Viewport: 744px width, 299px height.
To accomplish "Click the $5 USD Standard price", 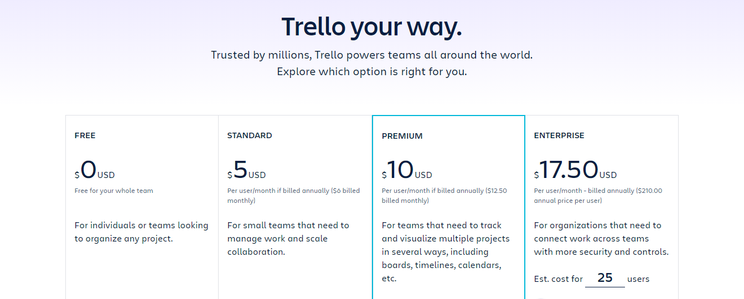I will pyautogui.click(x=246, y=170).
